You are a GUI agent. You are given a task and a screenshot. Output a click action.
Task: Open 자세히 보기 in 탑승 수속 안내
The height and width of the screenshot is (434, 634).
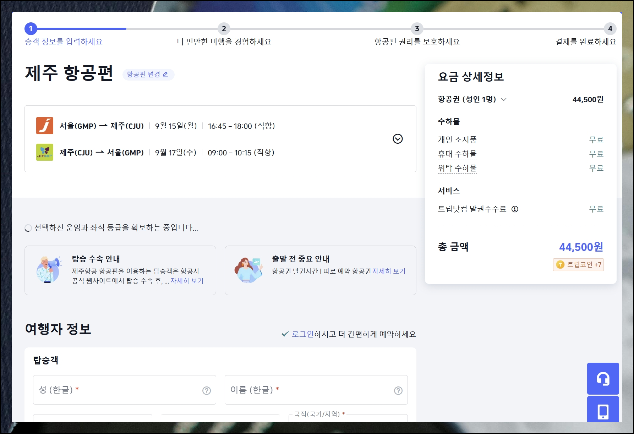click(187, 281)
